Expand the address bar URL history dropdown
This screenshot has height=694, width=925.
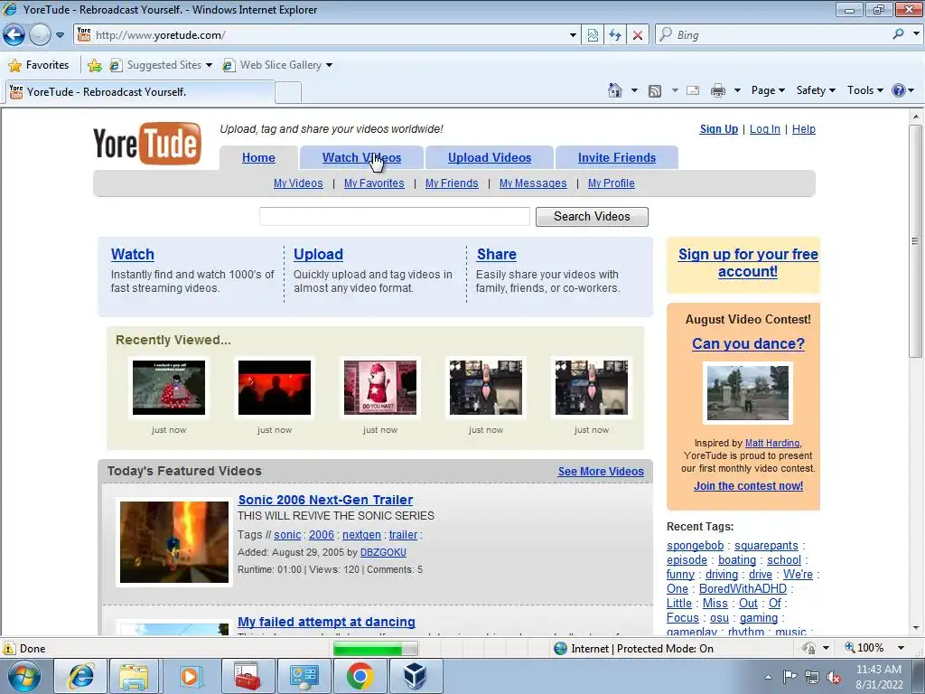tap(573, 35)
